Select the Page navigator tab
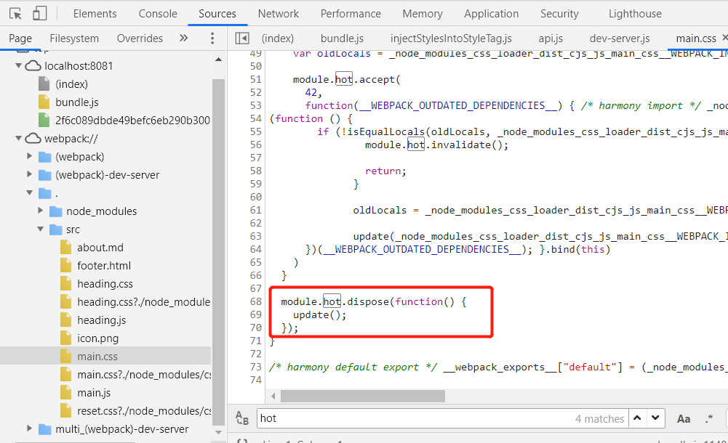 pos(20,38)
